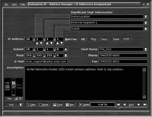152x117 pixels.
Task: Click the Ping button
Action: tap(93, 39)
